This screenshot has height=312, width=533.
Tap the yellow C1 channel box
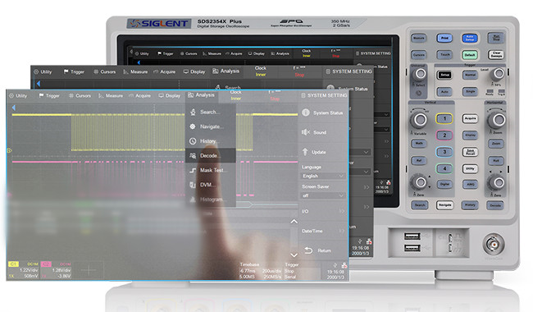pos(14,264)
